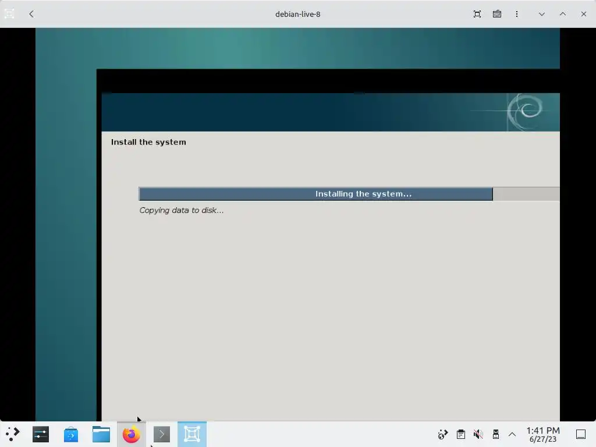Screen dimensions: 596x447
Task: Toggle fullscreen mode in the header bar
Action: pos(477,14)
